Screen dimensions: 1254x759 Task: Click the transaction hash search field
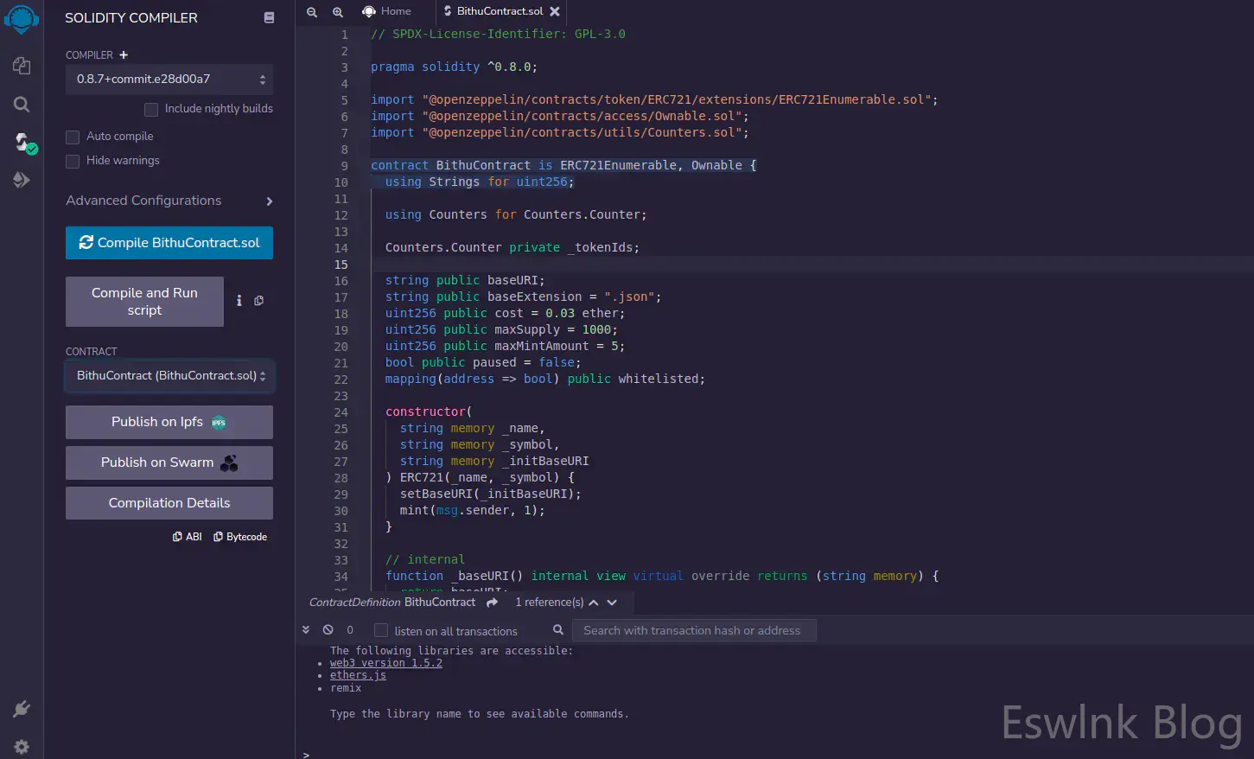(696, 631)
